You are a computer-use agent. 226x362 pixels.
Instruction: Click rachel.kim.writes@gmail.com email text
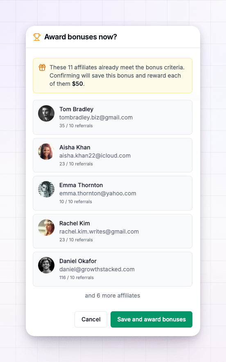tap(99, 231)
